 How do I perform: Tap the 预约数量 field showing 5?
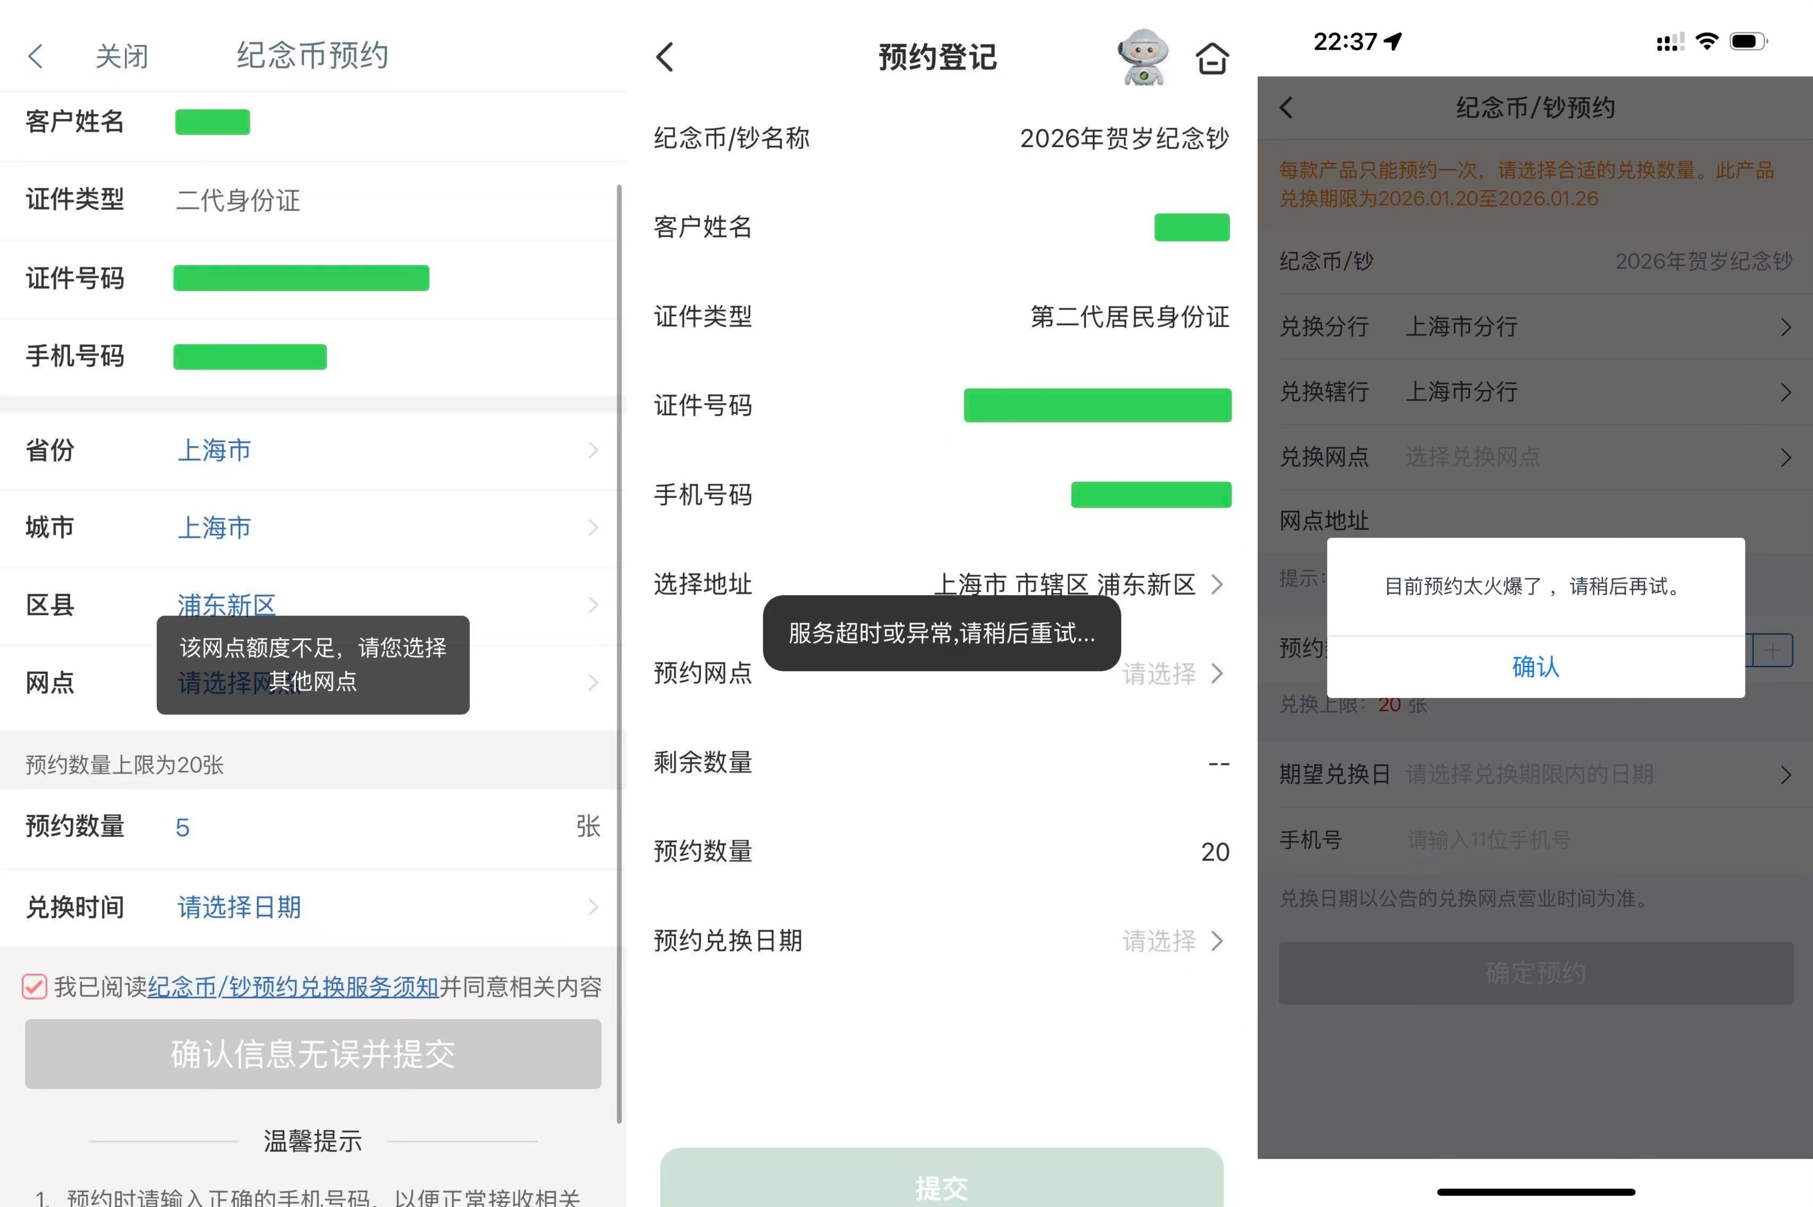pos(182,827)
